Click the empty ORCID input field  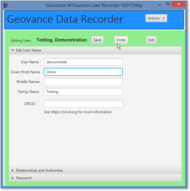click(x=83, y=104)
